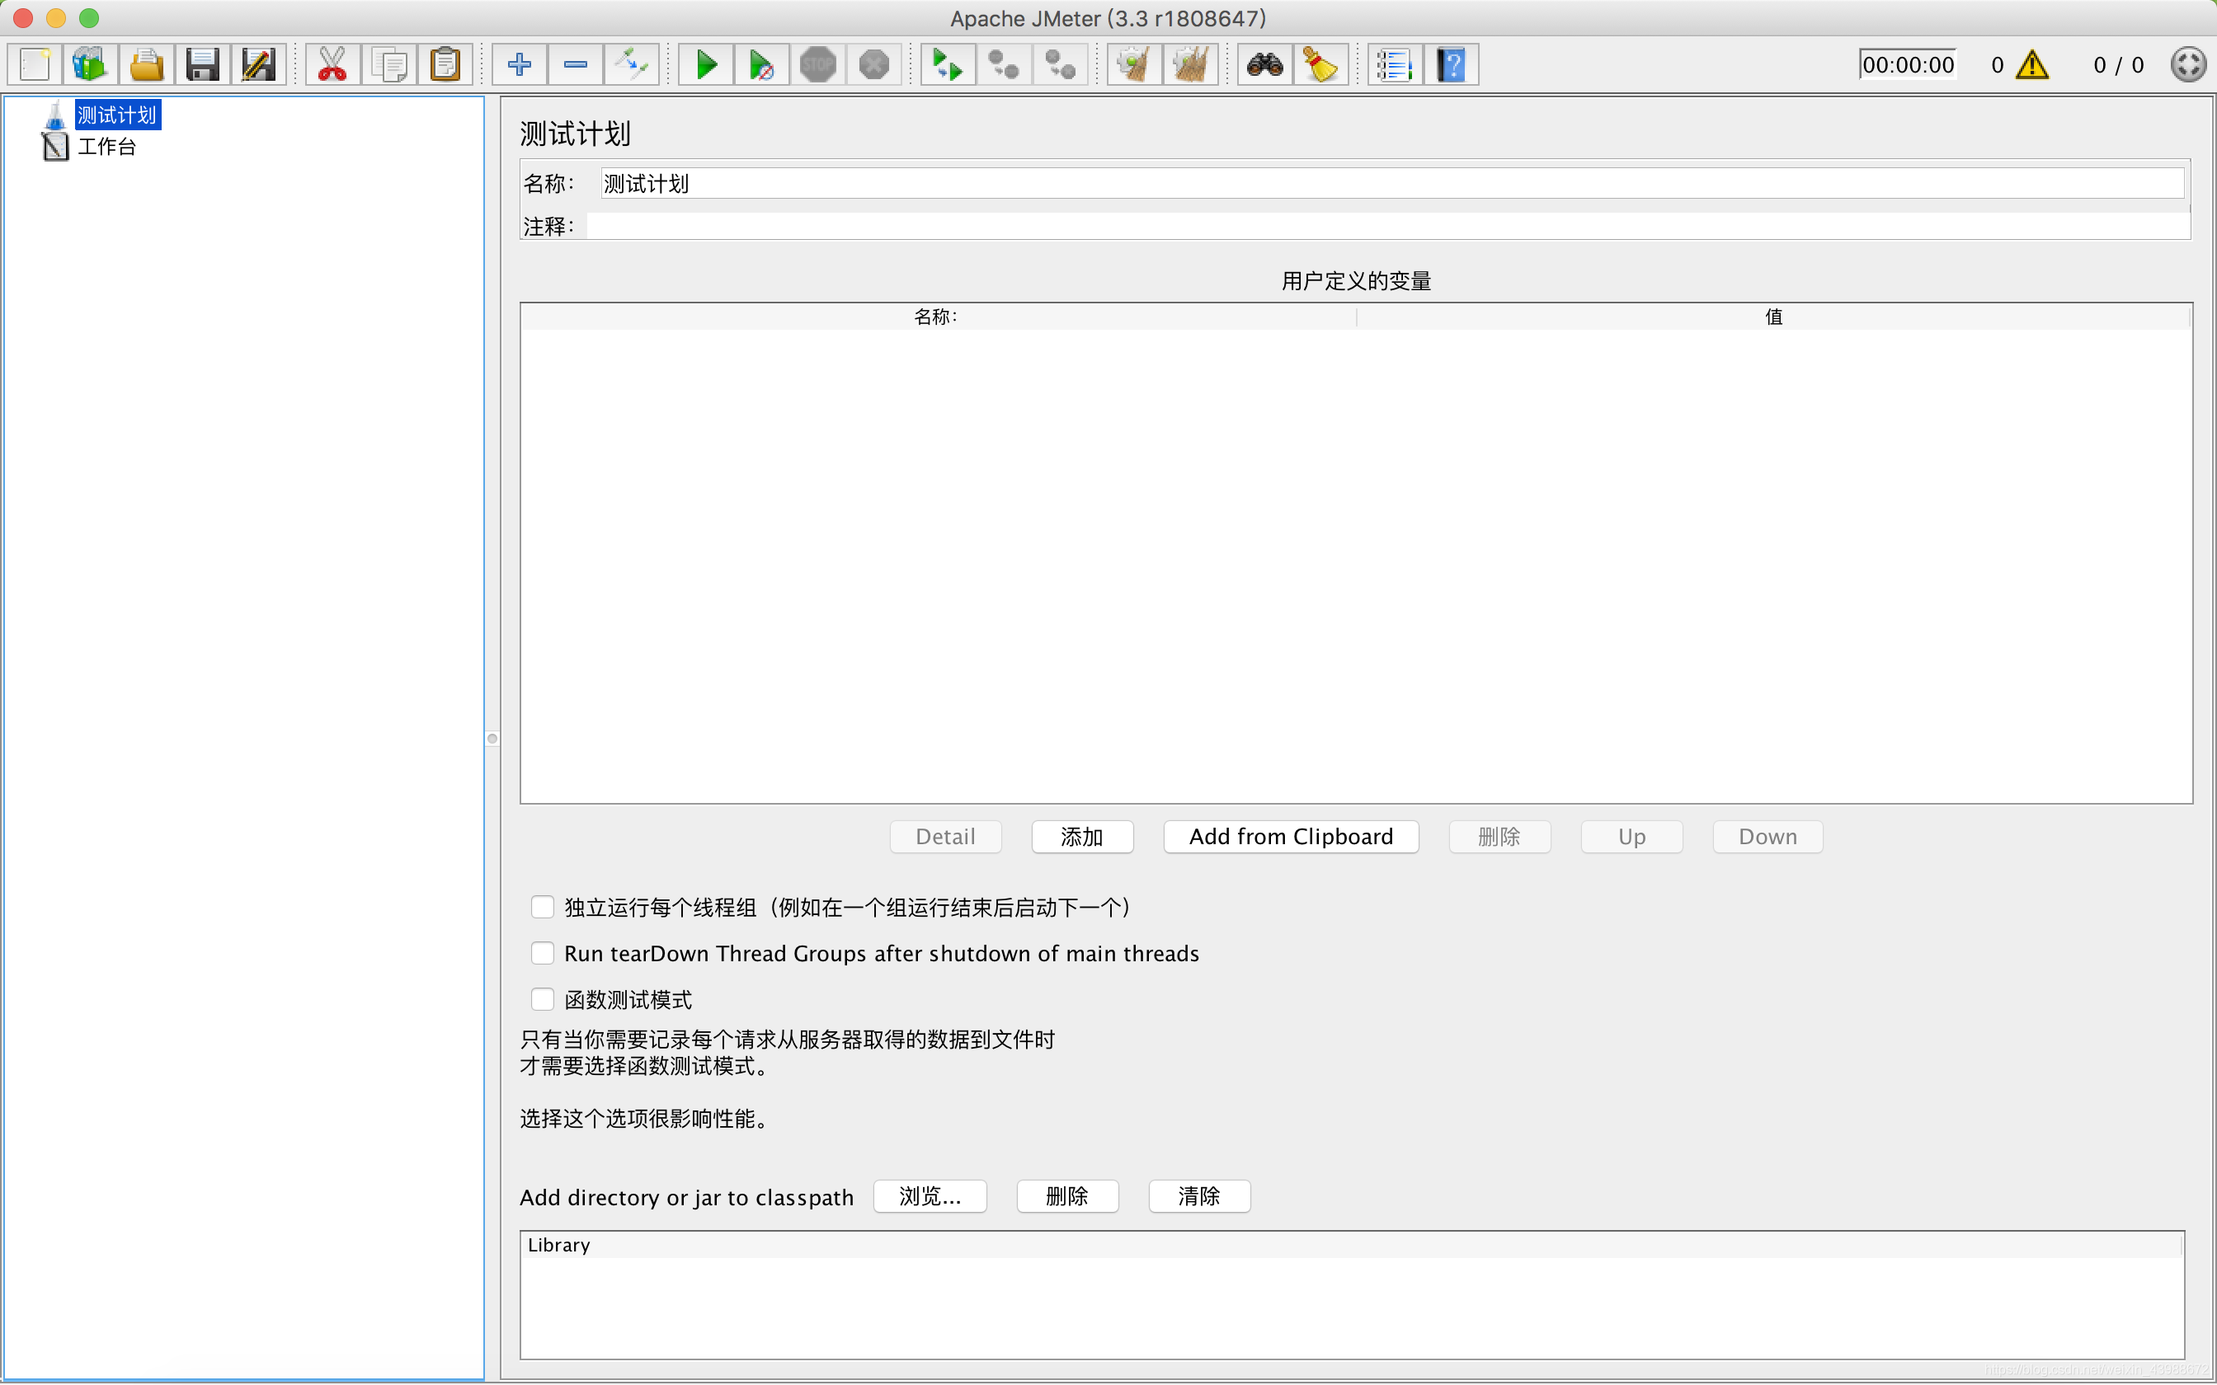Toggle 独立运行每个线程组 checkbox
Image resolution: width=2217 pixels, height=1385 pixels.
coord(541,908)
